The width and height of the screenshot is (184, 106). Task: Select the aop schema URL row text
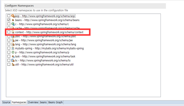coord(45,16)
